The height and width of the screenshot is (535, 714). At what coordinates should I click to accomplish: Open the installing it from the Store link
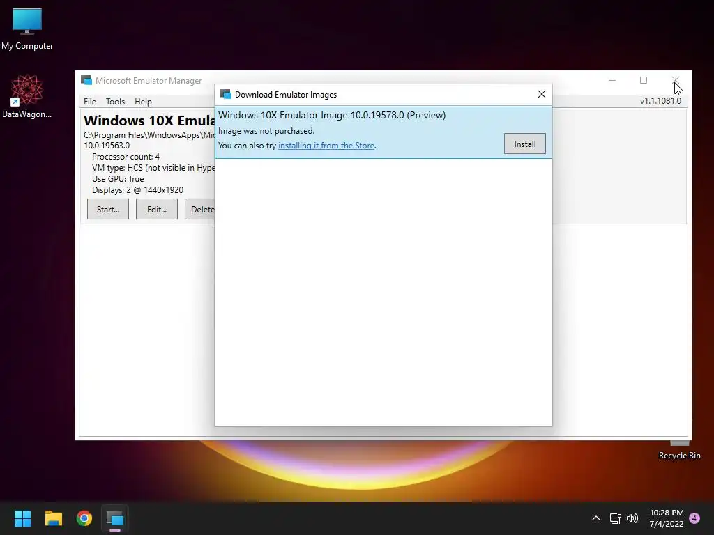coord(326,146)
